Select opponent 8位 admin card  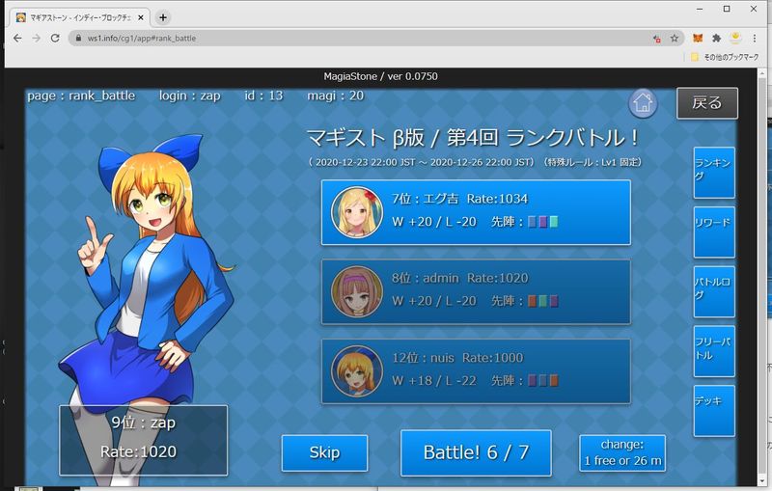point(476,291)
